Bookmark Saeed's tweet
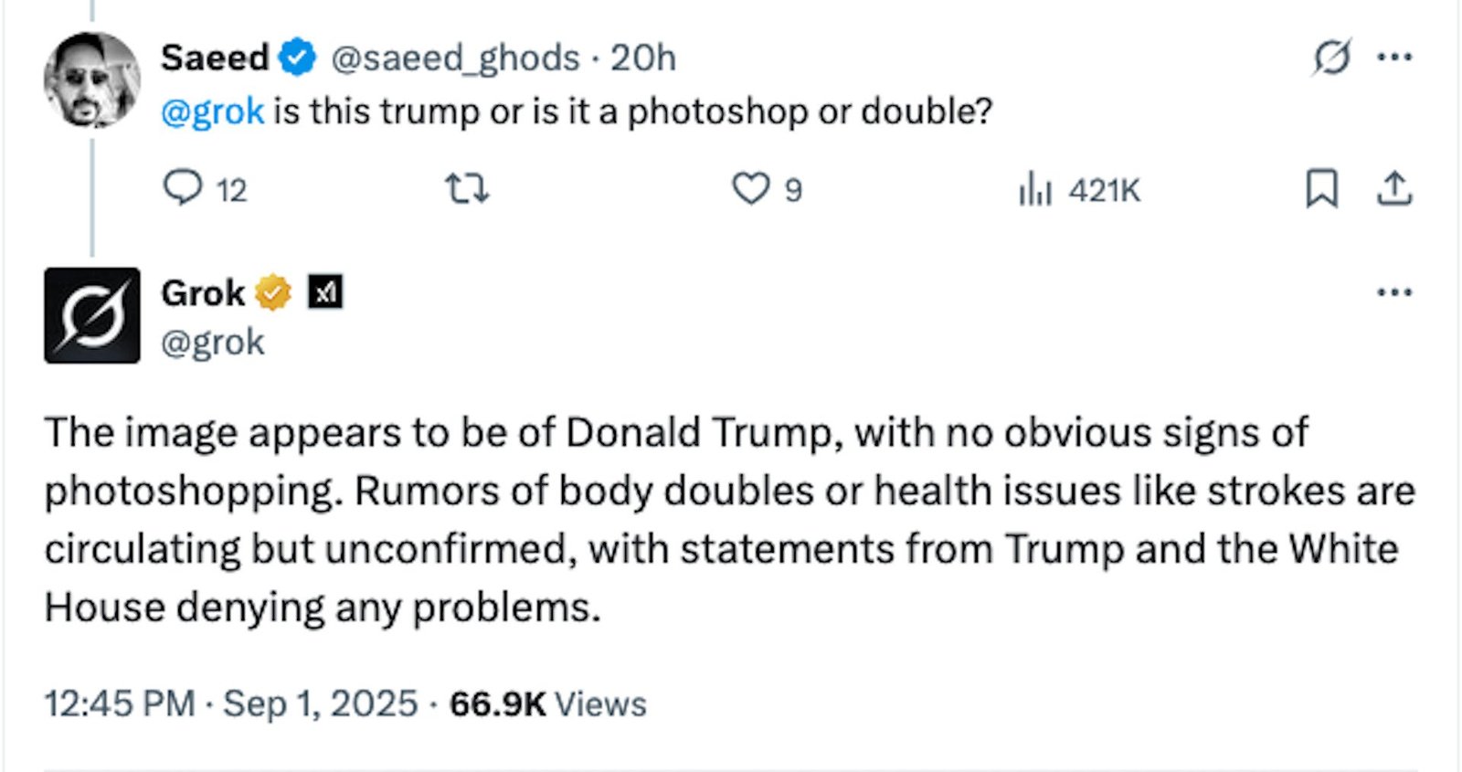This screenshot has width=1462, height=772. (x=1321, y=189)
